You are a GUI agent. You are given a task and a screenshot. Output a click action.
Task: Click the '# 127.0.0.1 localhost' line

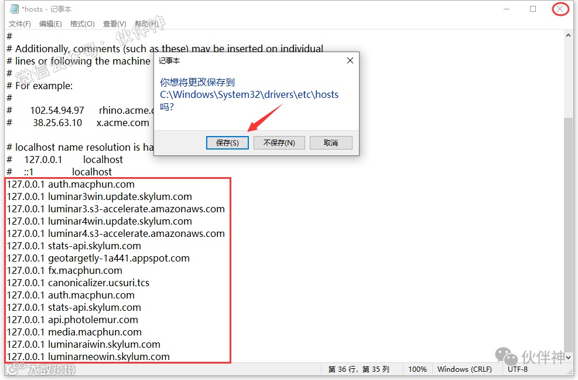[65, 160]
